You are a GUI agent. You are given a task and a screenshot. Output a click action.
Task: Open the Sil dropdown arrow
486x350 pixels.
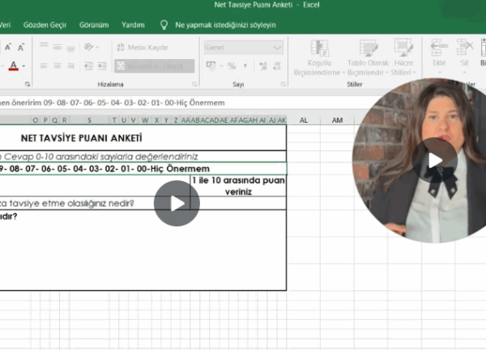click(464, 73)
